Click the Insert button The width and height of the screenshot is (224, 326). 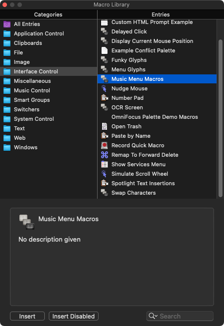tap(27, 316)
